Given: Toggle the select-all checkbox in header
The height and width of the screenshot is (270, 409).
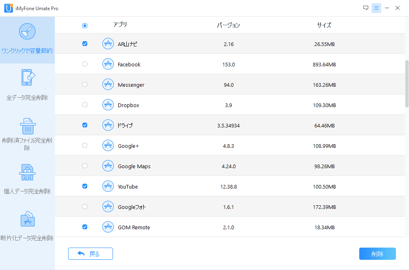Looking at the screenshot, I should coord(85,26).
